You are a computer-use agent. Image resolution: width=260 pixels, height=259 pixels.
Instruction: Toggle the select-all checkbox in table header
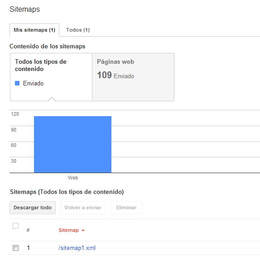[15, 226]
